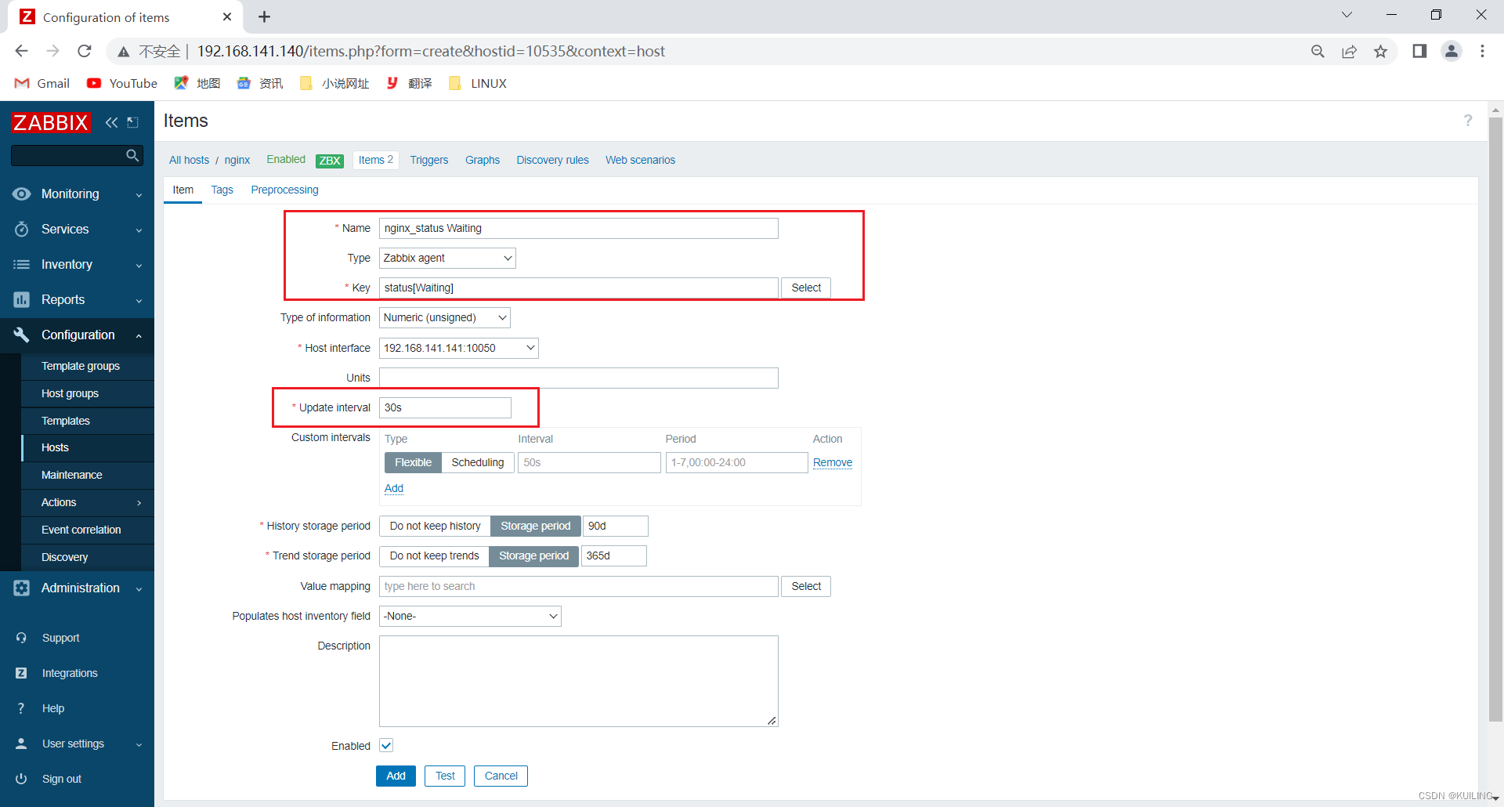Open the browser profile avatar icon

[1452, 51]
